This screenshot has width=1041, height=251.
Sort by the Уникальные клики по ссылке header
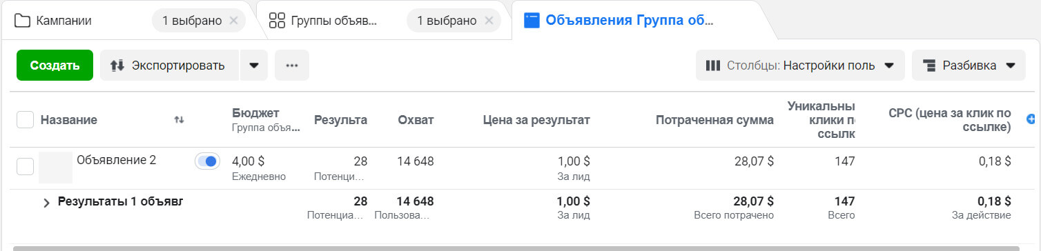pyautogui.click(x=821, y=120)
